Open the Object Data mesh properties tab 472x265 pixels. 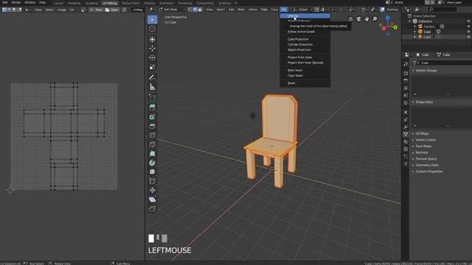click(x=406, y=134)
